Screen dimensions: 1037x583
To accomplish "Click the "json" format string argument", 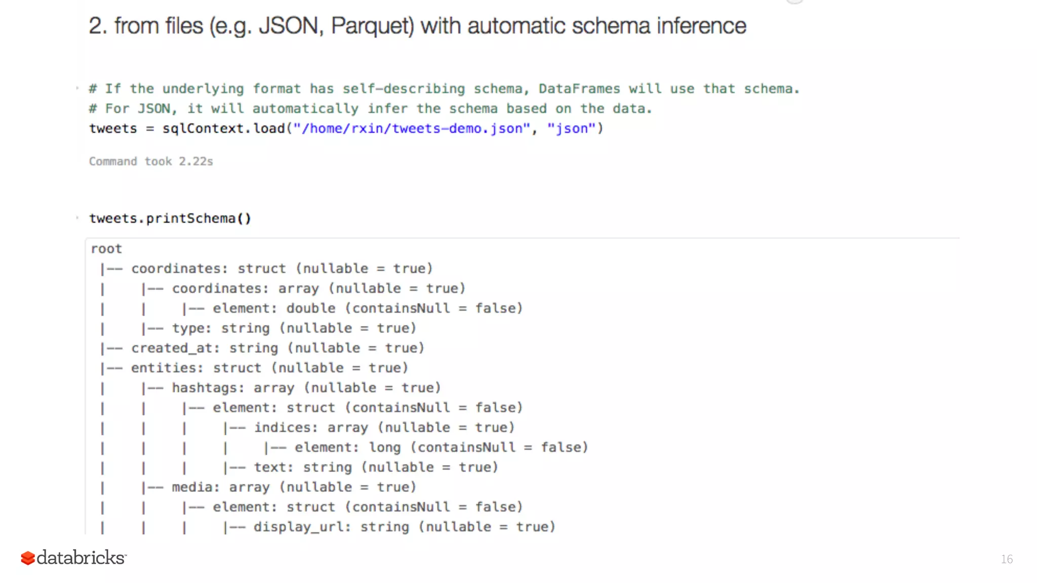I will click(x=571, y=129).
